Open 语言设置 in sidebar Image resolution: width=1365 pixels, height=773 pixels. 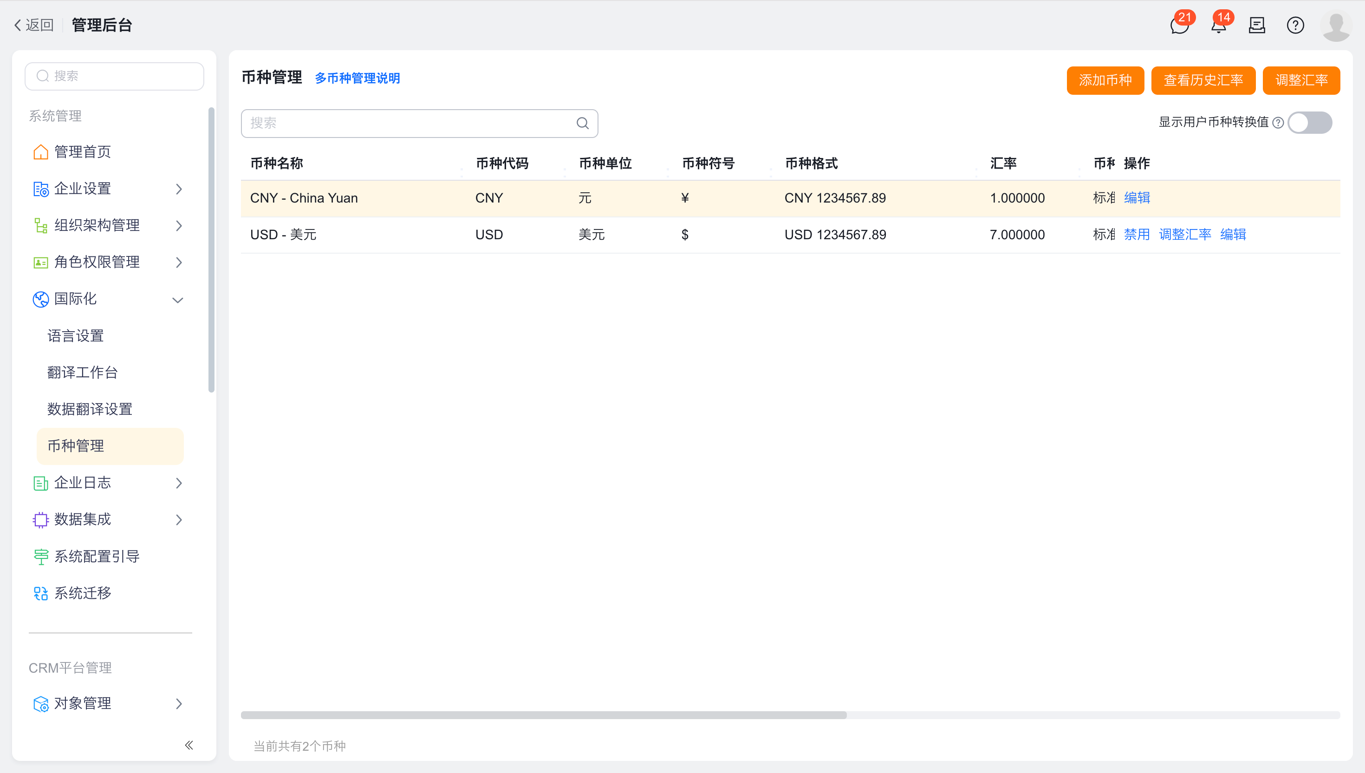click(x=75, y=336)
